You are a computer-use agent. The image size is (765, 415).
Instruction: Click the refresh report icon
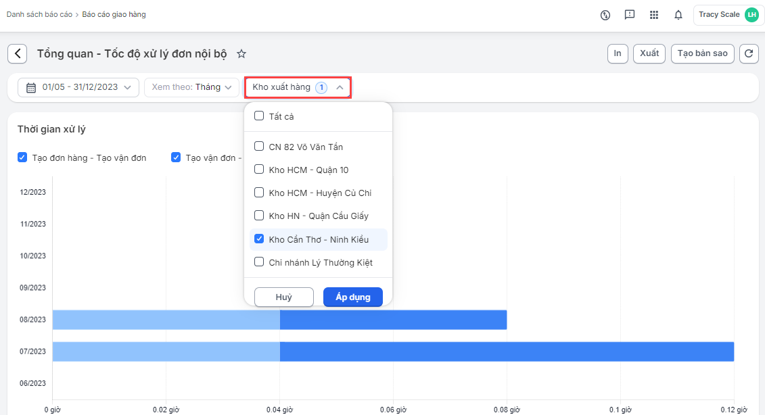[748, 54]
